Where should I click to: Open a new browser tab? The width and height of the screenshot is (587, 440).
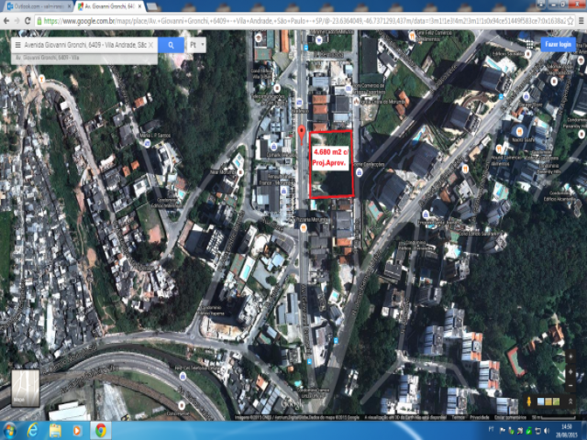(151, 6)
